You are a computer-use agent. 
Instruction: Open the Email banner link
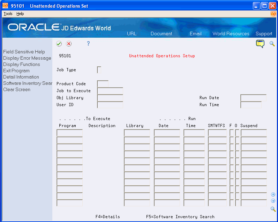point(196,34)
